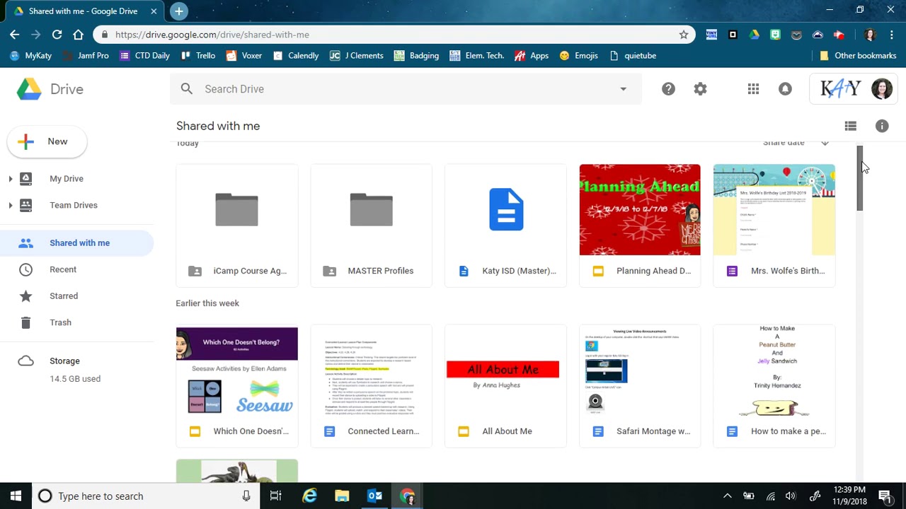Screen dimensions: 906x509
Task: Show hidden system tray icons
Action: (727, 496)
